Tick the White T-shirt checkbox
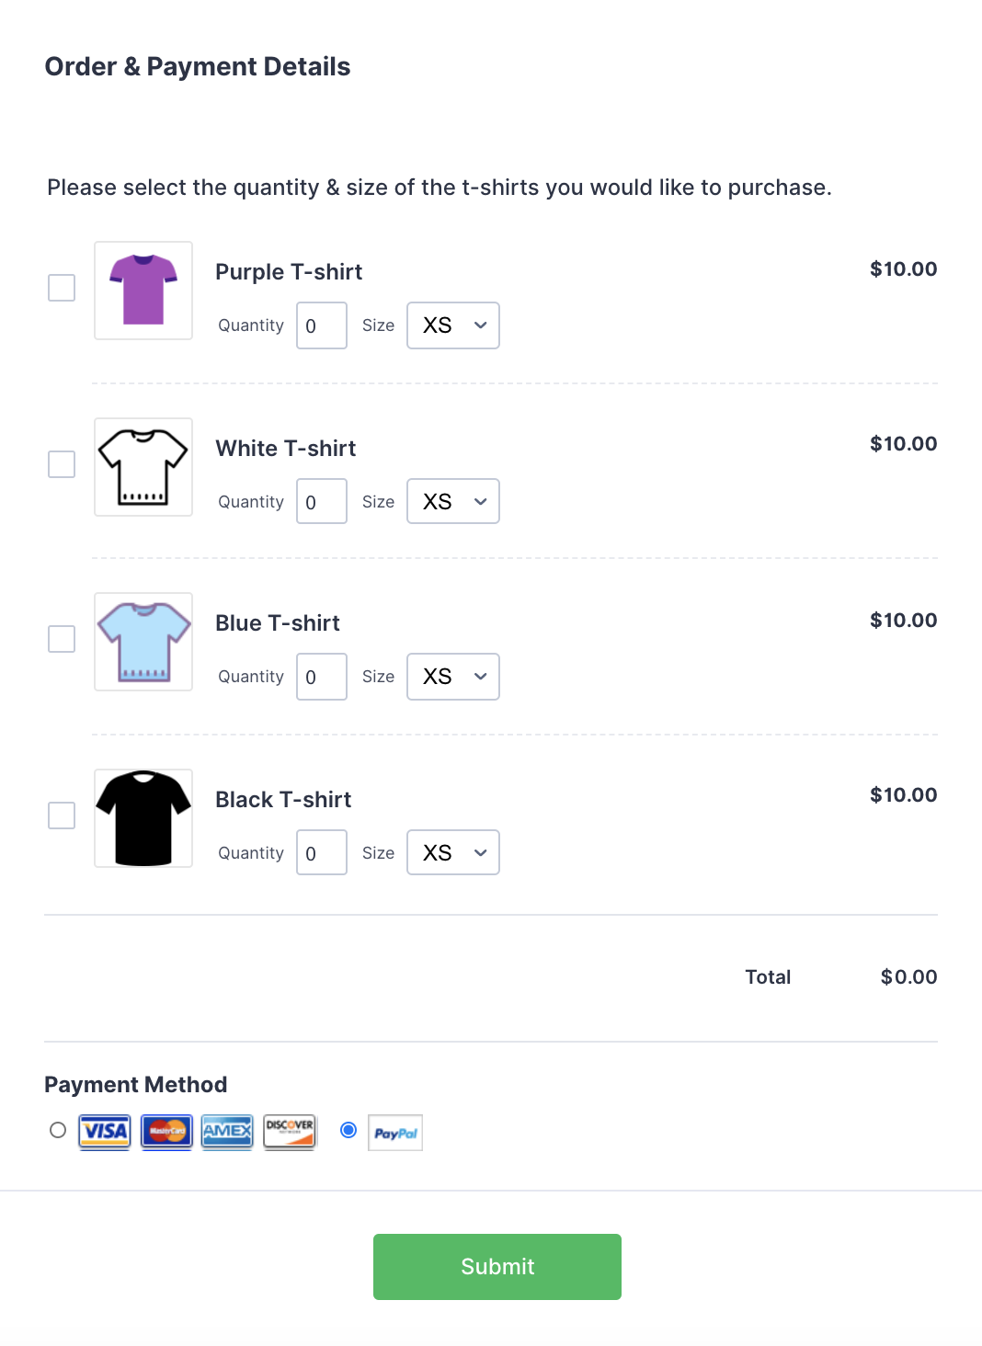The height and width of the screenshot is (1346, 982). point(62,464)
